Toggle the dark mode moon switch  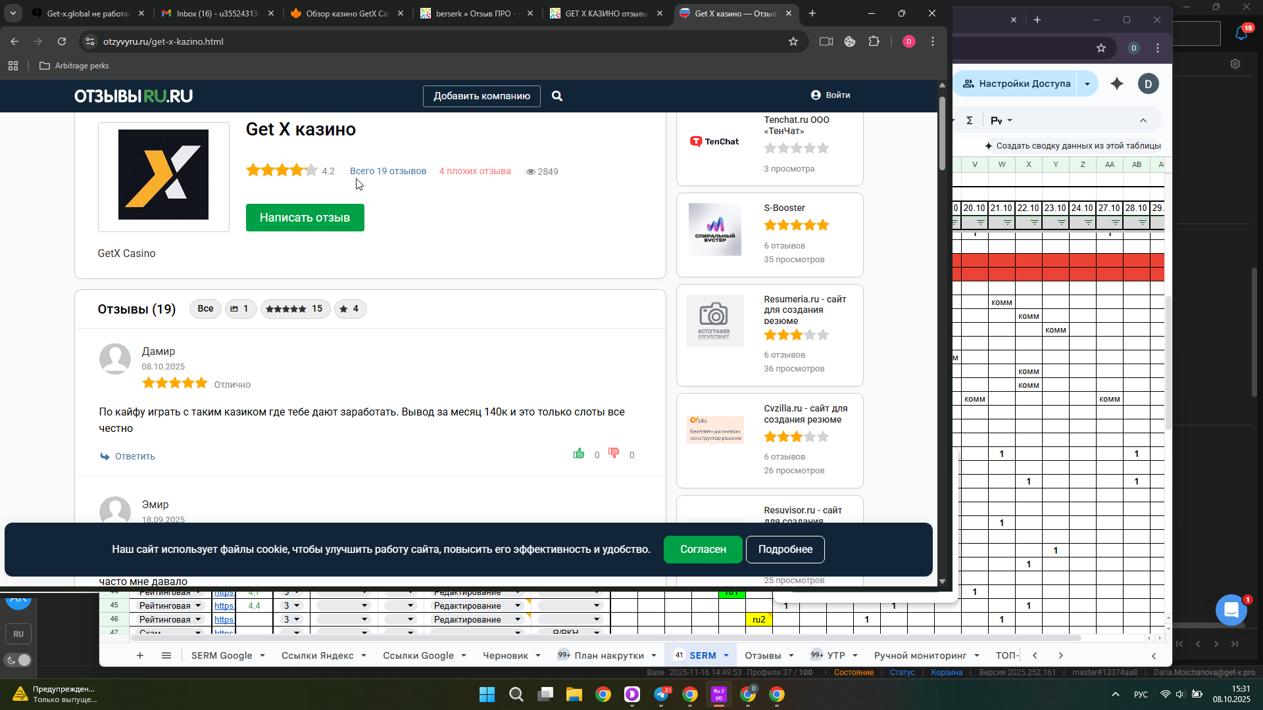tap(18, 660)
